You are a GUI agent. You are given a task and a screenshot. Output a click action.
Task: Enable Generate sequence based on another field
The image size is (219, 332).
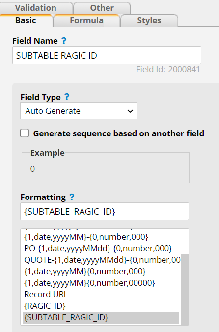25,133
